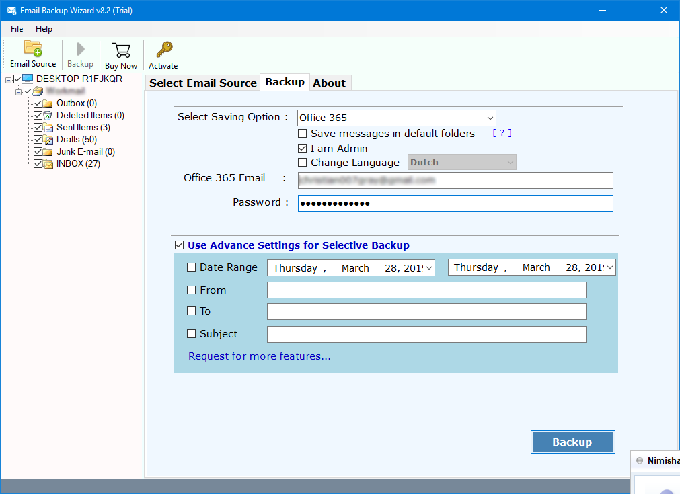The height and width of the screenshot is (494, 680).
Task: Uncheck the Outbox folder checkbox
Action: tap(38, 103)
